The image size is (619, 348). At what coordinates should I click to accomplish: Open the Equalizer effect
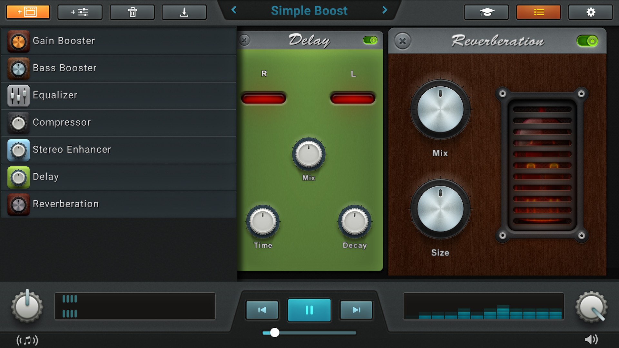[55, 95]
